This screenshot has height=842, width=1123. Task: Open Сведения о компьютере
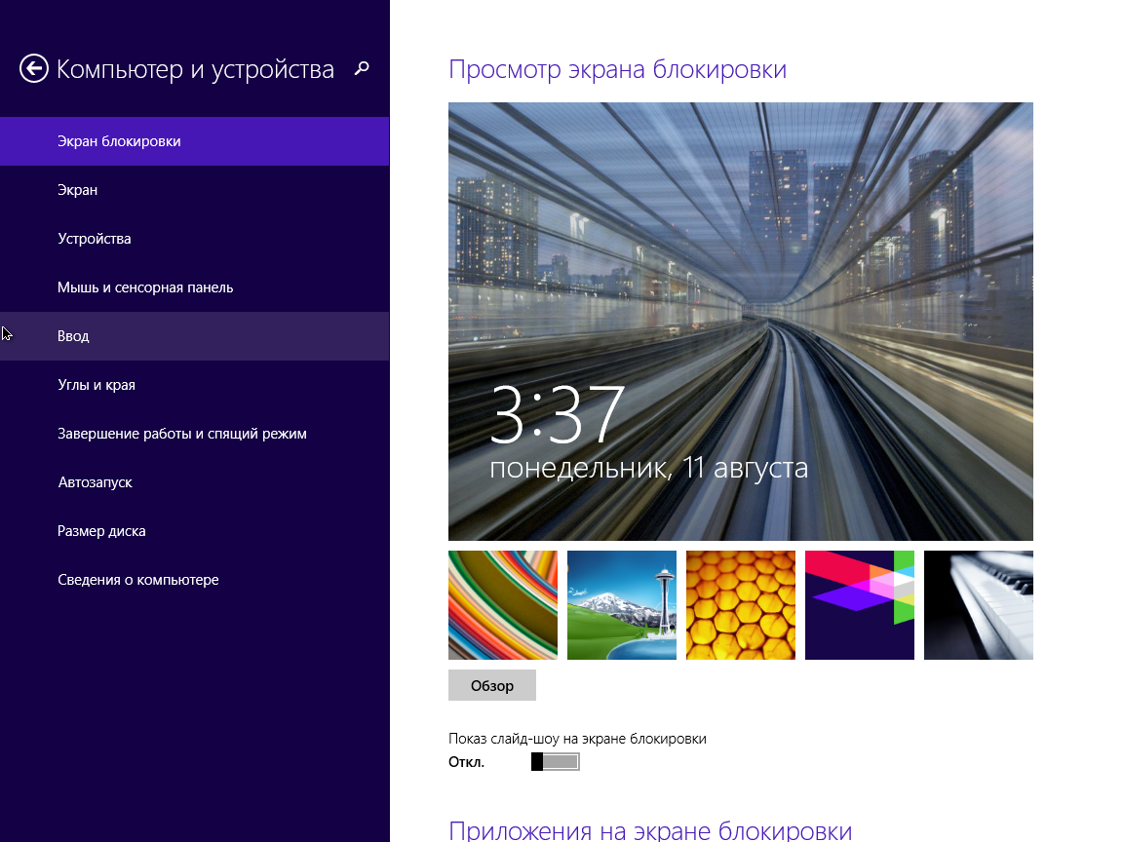195,579
